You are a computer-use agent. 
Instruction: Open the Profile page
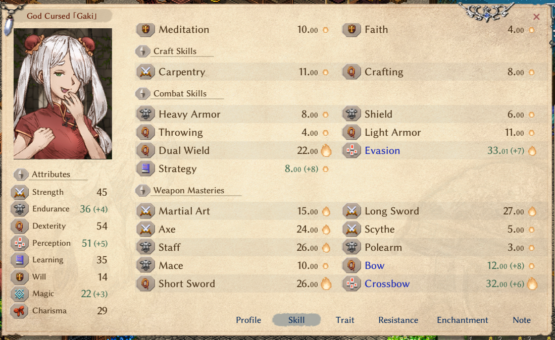pyautogui.click(x=248, y=320)
